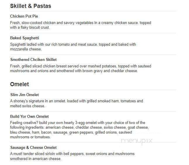Click the phrase 'melted swiss cheese'
Screen dimensions: 189x165
pos(27,106)
